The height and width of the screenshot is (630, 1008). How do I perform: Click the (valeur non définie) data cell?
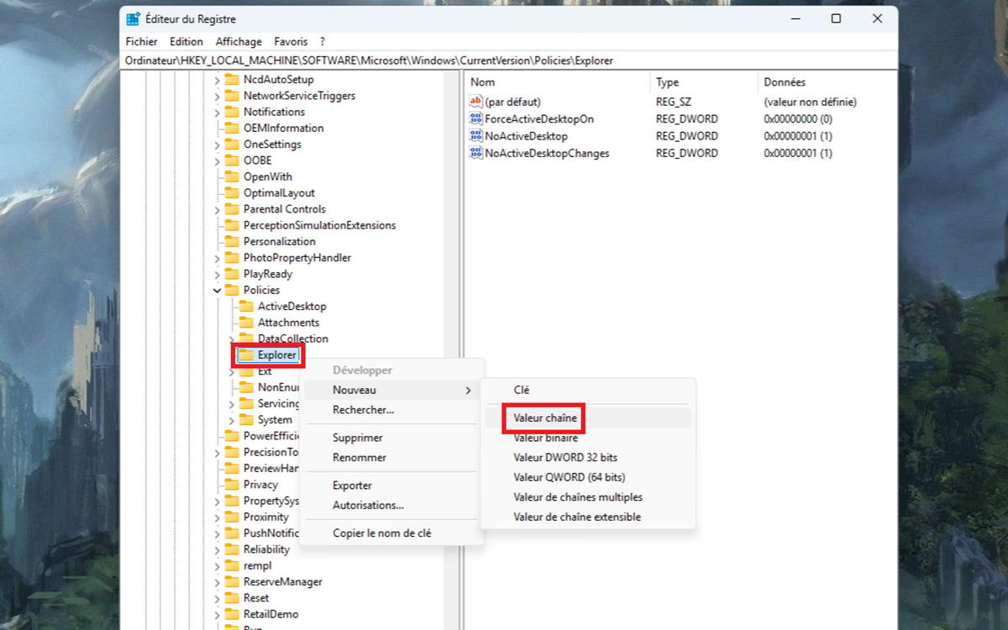point(810,102)
